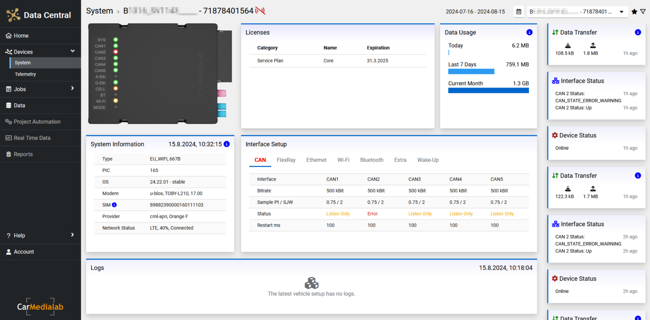Click the Device Status gear icon

click(x=554, y=135)
